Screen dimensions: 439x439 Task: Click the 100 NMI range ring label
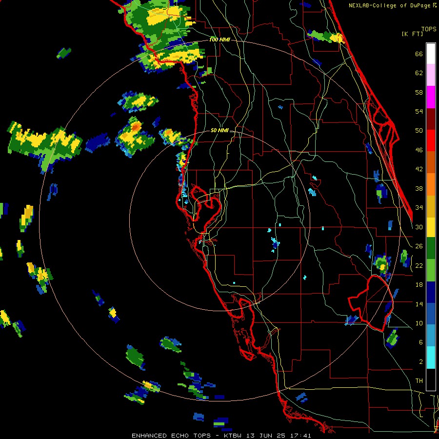(219, 40)
